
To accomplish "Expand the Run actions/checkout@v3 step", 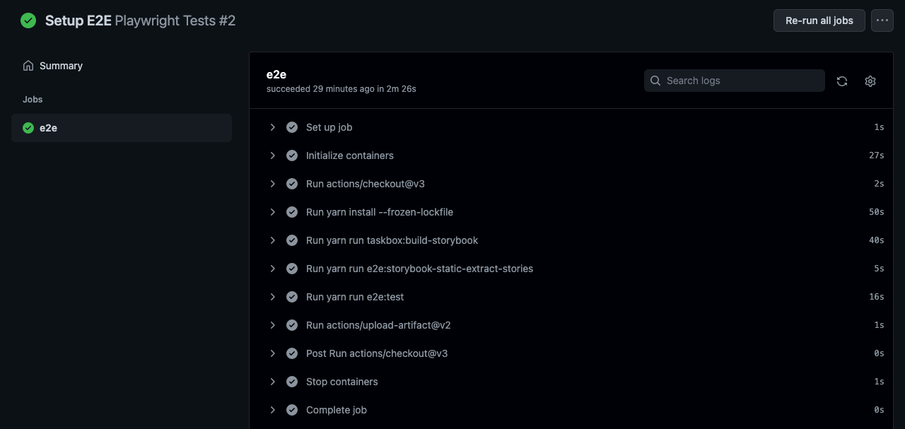I will (x=273, y=184).
